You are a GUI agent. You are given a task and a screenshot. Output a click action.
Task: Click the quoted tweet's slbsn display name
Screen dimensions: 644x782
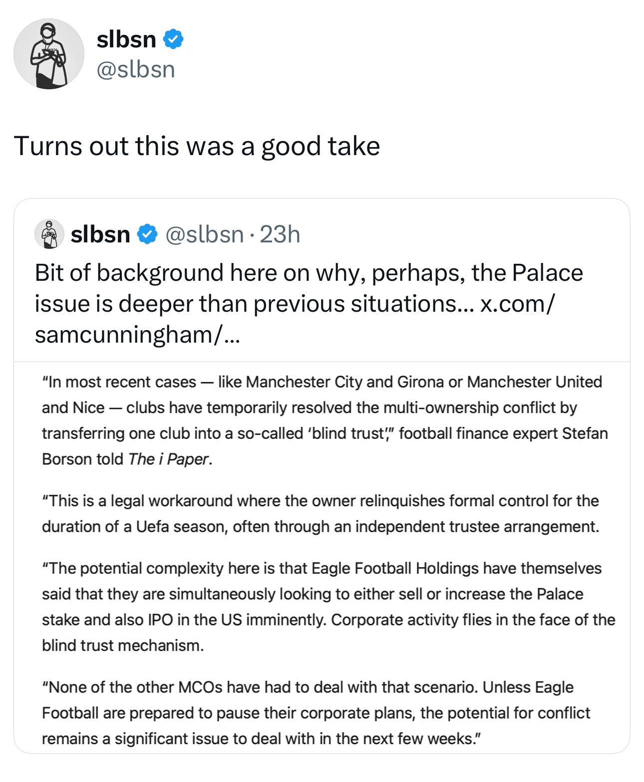(100, 234)
